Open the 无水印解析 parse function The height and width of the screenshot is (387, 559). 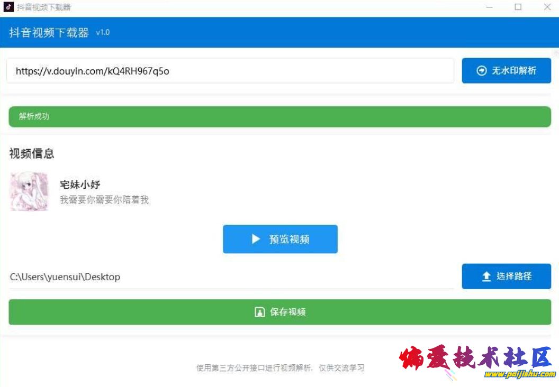point(506,70)
